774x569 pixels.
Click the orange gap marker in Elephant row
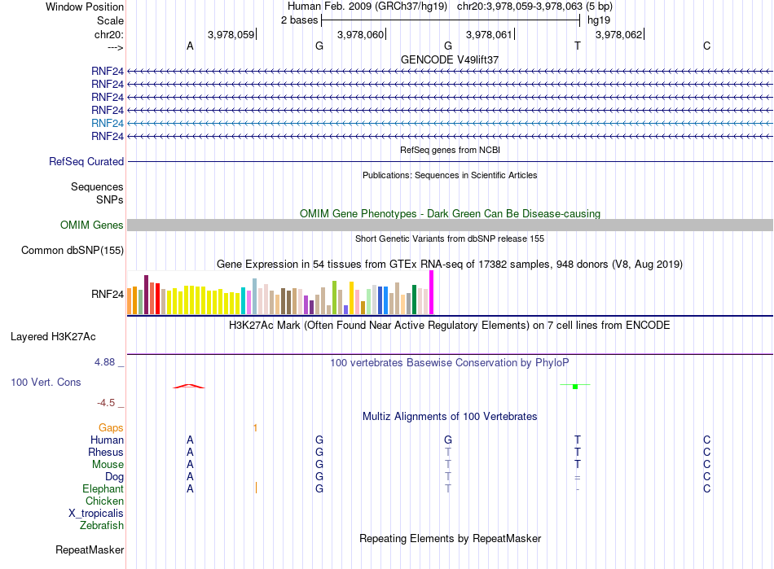click(256, 488)
